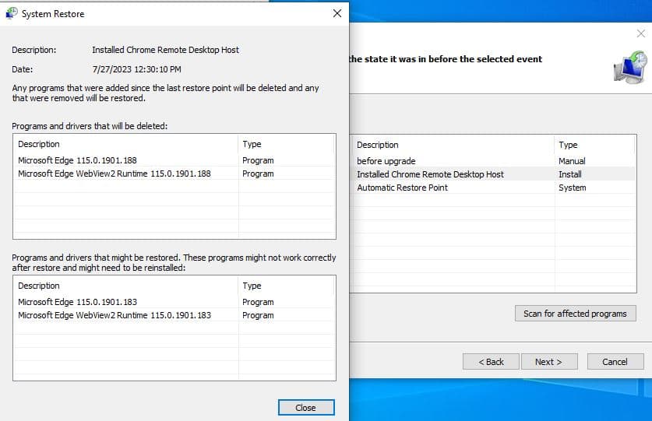652x421 pixels.
Task: Select the 'before upgrade' restore point
Action: (493, 161)
